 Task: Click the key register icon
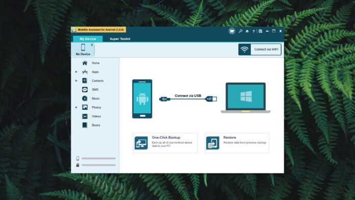[240, 31]
